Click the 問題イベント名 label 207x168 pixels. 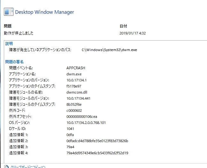21,68
